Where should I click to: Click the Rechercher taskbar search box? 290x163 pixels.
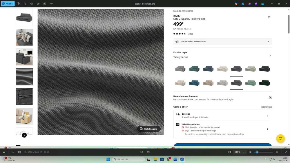(x=128, y=159)
